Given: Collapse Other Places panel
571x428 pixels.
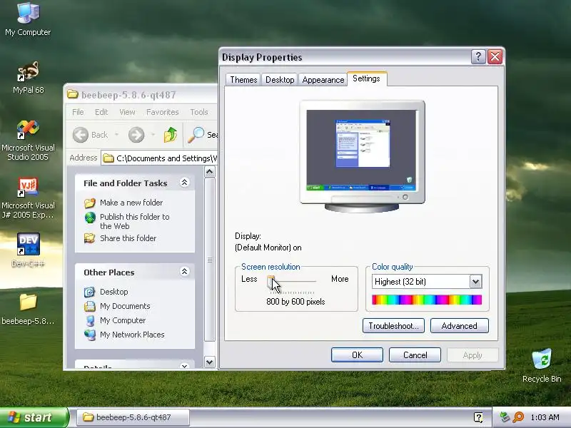Looking at the screenshot, I should [x=185, y=272].
